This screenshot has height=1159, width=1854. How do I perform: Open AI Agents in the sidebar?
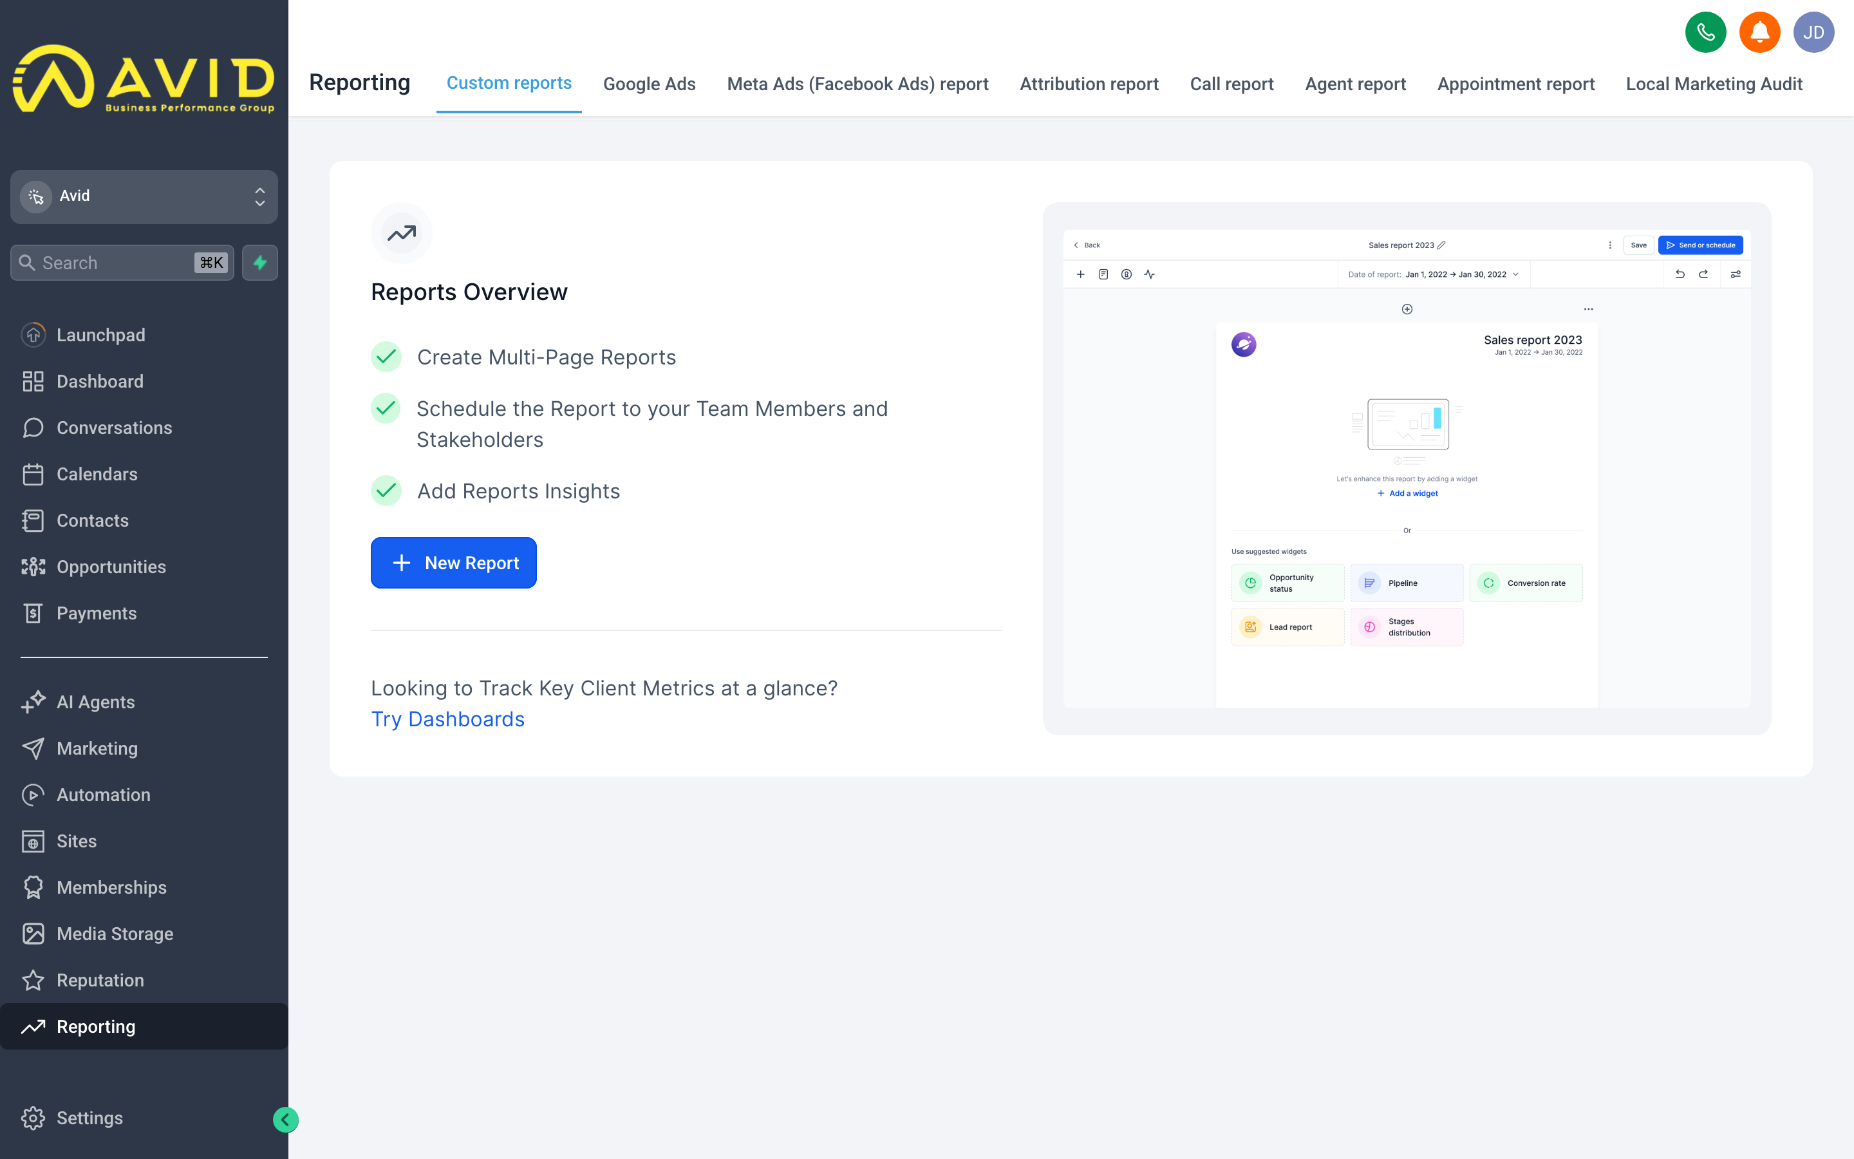144,702
